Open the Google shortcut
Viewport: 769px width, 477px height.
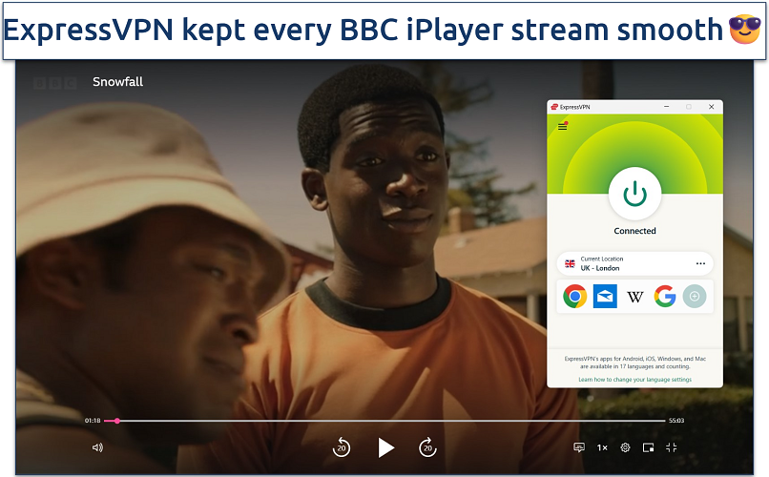click(665, 297)
